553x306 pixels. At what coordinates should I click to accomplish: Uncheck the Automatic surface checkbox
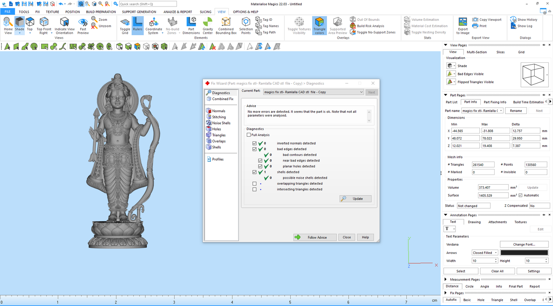521,195
